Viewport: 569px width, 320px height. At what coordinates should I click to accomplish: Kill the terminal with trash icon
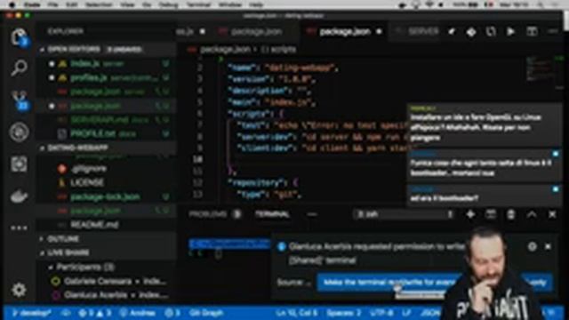tap(511, 214)
